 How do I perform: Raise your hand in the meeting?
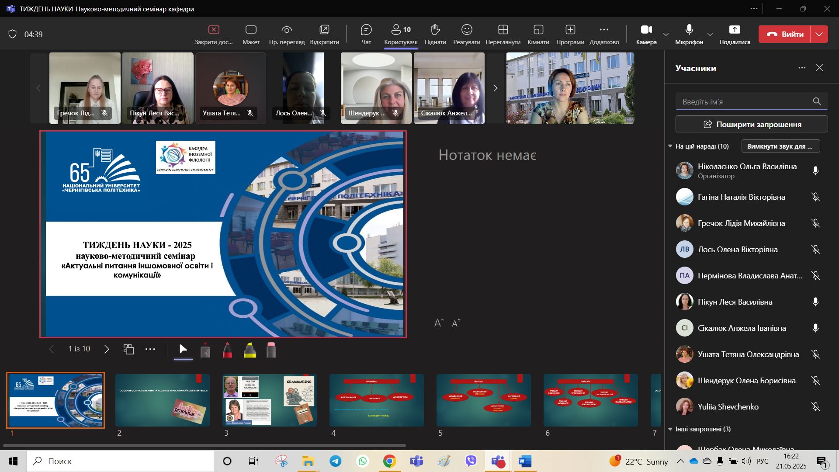tap(435, 34)
